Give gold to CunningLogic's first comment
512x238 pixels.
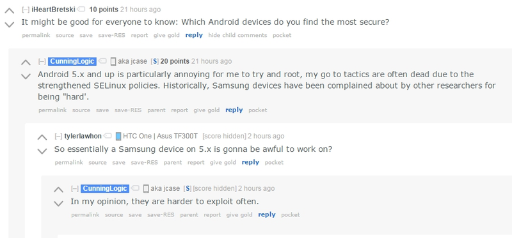point(206,110)
